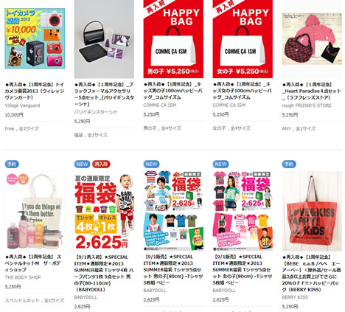Open the Heart Paradise 4点セット title link
345x312 pixels.
click(x=312, y=91)
